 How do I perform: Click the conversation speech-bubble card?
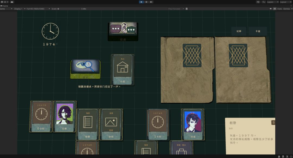coord(123,31)
